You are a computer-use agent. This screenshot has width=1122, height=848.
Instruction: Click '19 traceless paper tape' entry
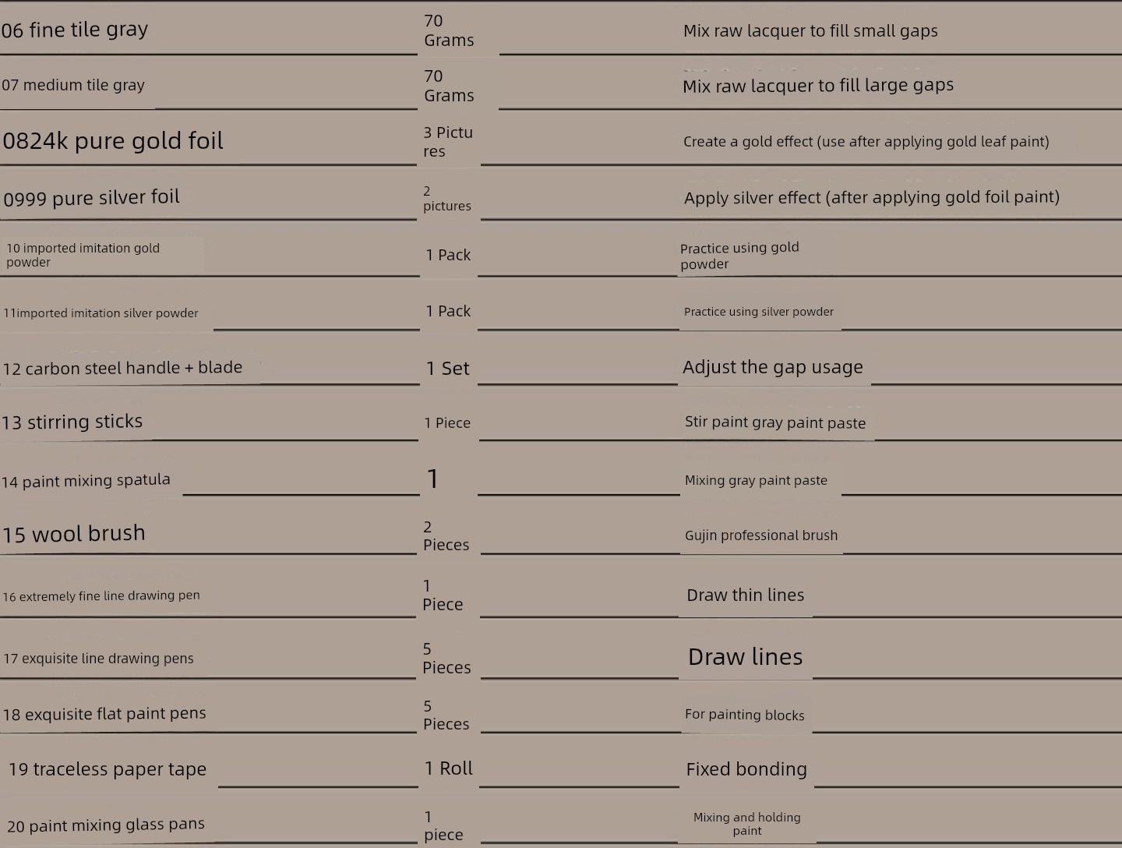pyautogui.click(x=108, y=769)
